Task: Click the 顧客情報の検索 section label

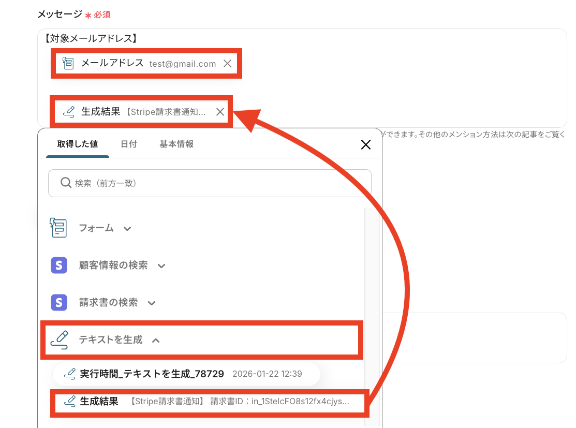Action: pos(113,265)
